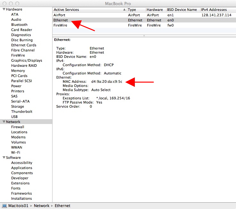Open Diagnostics in the sidebar

click(x=21, y=35)
